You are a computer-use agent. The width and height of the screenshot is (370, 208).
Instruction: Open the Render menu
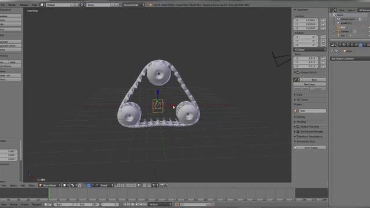(12, 5)
